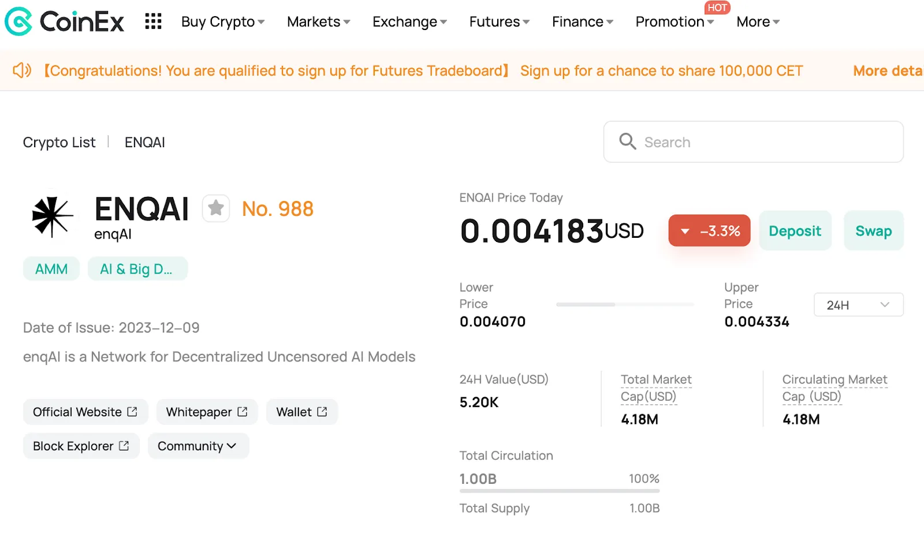Click the -3.3% price change badge
The image size is (924, 556).
pyautogui.click(x=709, y=231)
